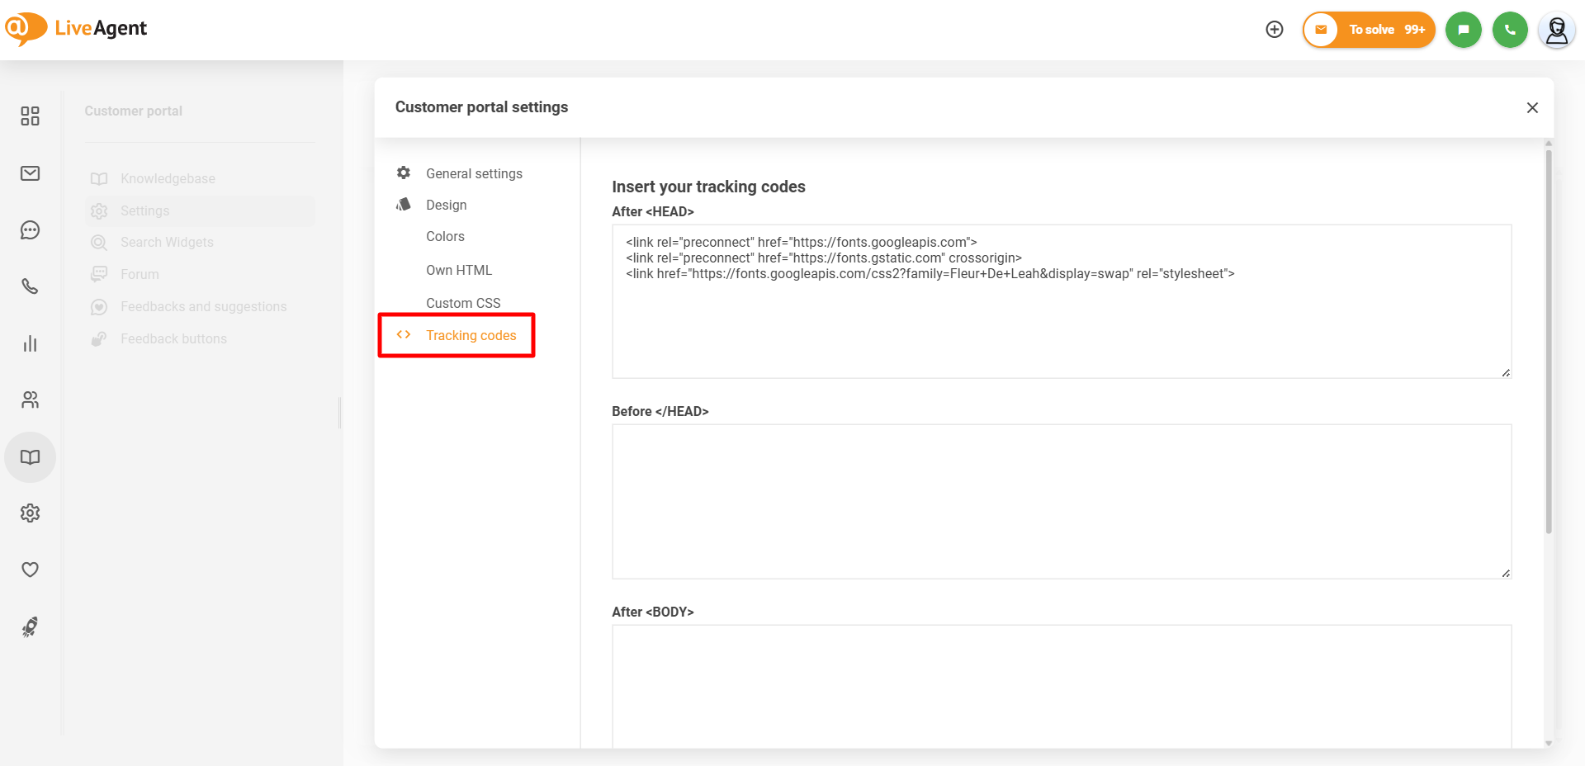Image resolution: width=1585 pixels, height=766 pixels.
Task: Open the Dashboard grid icon in sidebar
Action: pos(30,116)
